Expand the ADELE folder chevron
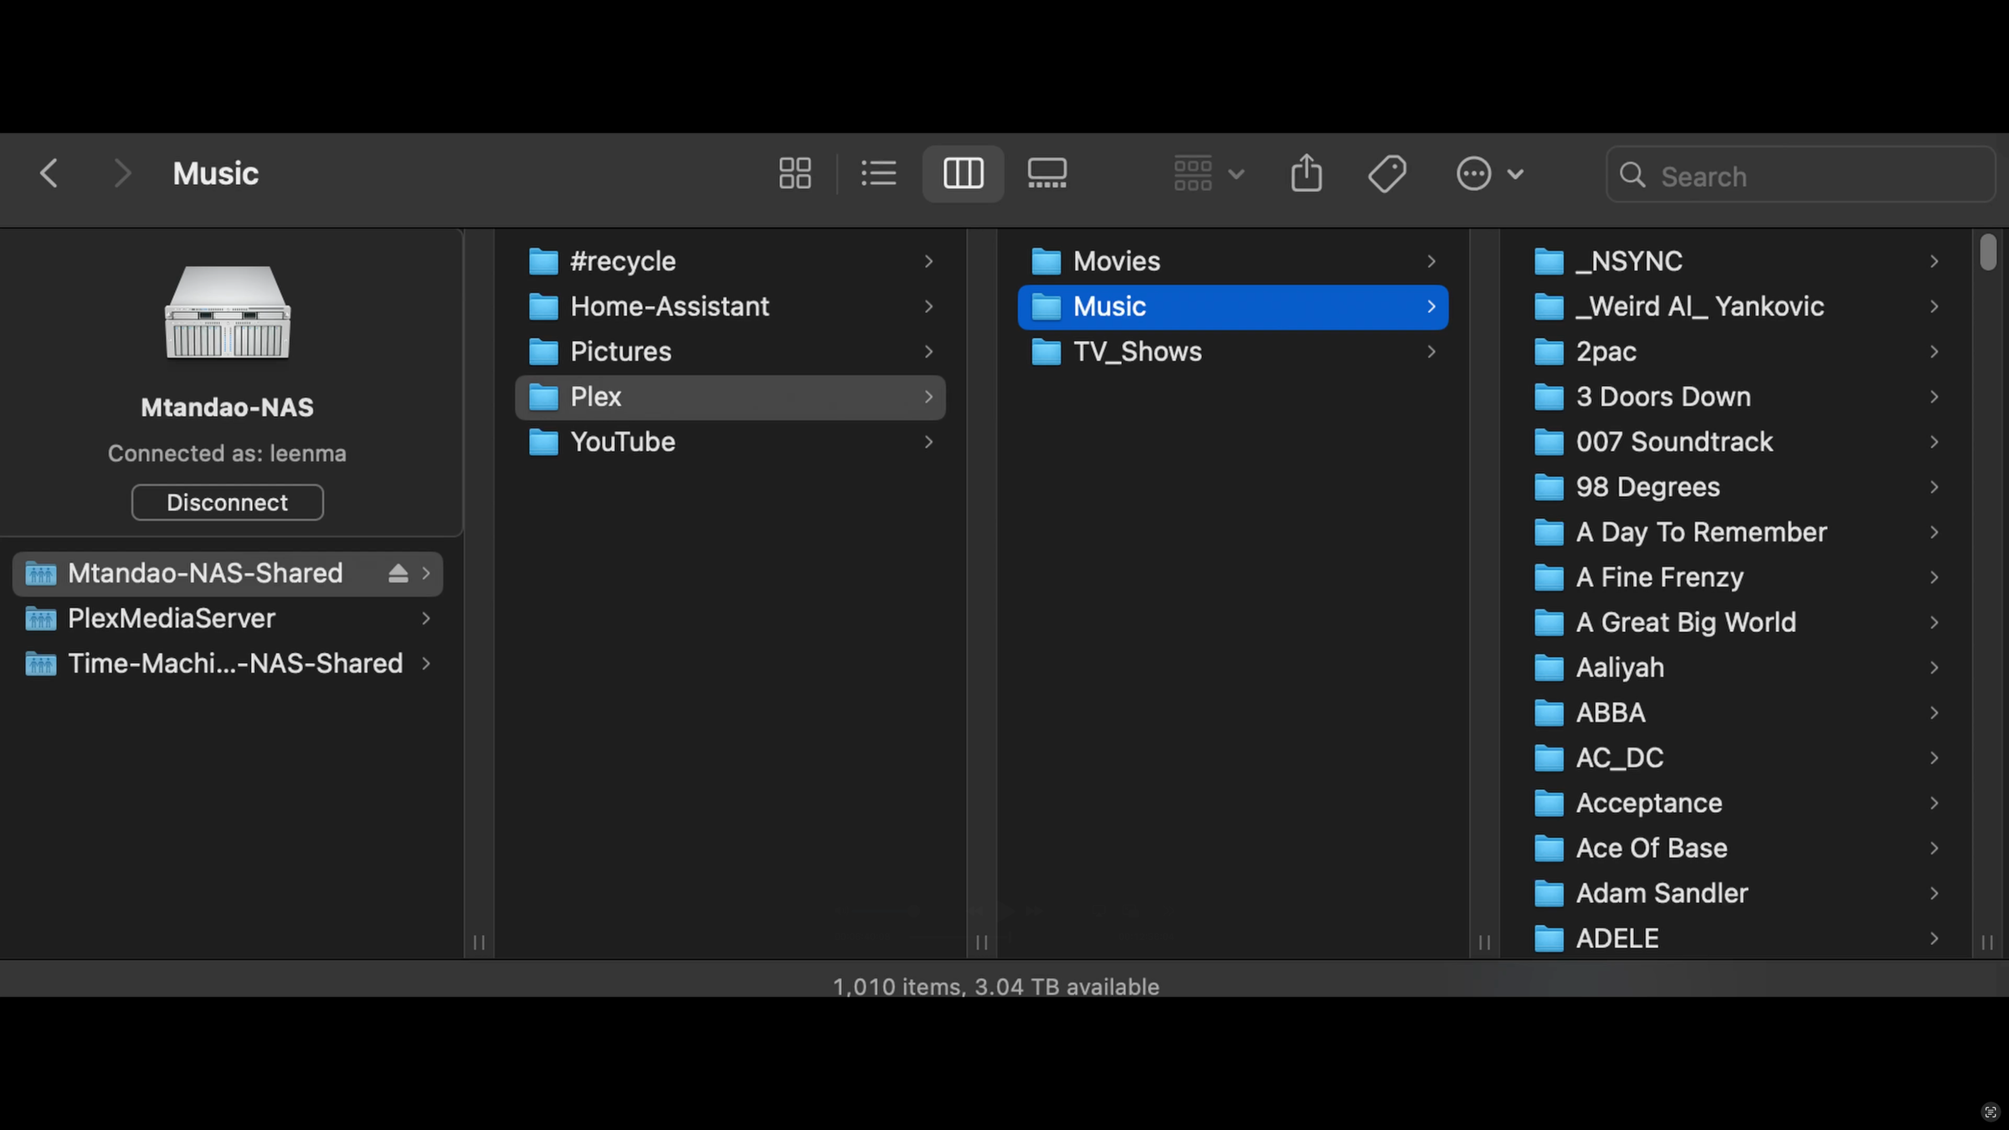The image size is (2009, 1130). pyautogui.click(x=1934, y=938)
